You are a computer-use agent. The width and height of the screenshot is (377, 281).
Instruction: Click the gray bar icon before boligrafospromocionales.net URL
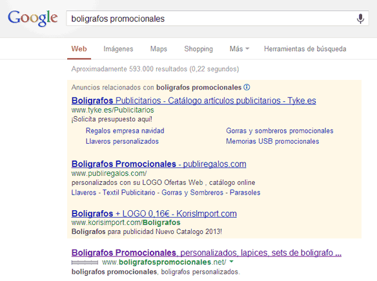[x=85, y=262]
